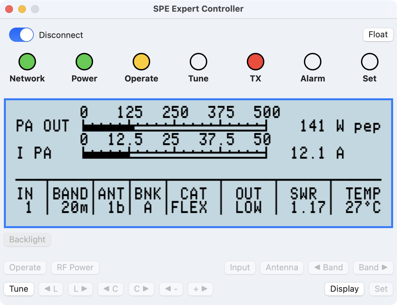
Task: Click the green Power indicator light
Action: coord(84,62)
